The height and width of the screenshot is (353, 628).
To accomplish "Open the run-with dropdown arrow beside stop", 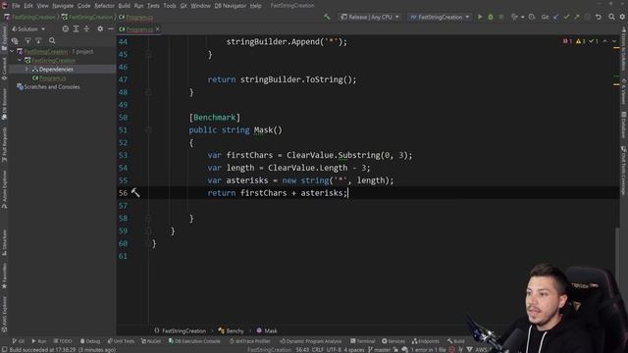I will pos(522,18).
